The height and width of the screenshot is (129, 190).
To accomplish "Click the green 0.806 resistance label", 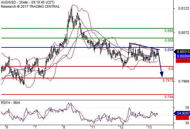I will pos(169,40).
